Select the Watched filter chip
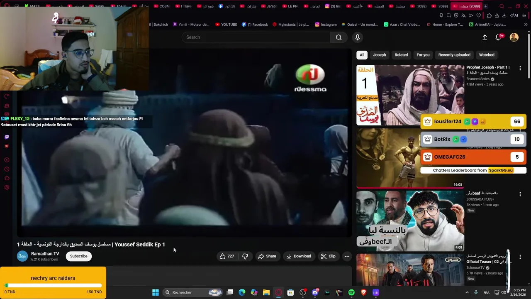This screenshot has height=299, width=531. pyautogui.click(x=487, y=55)
